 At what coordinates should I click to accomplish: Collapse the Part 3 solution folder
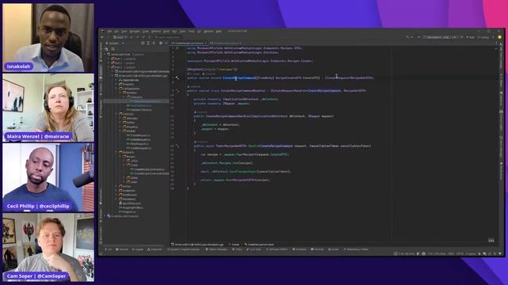(109, 67)
